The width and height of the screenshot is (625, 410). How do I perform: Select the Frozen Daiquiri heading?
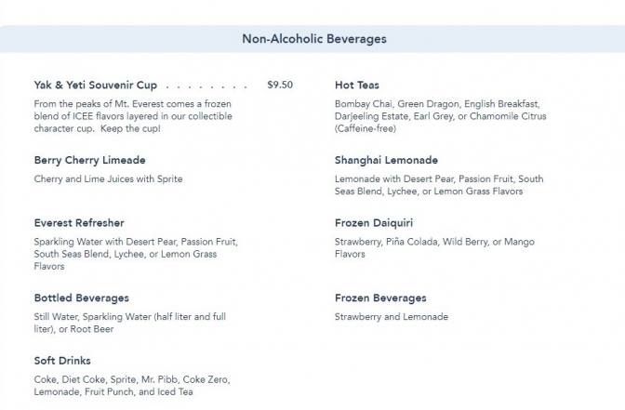click(x=374, y=223)
